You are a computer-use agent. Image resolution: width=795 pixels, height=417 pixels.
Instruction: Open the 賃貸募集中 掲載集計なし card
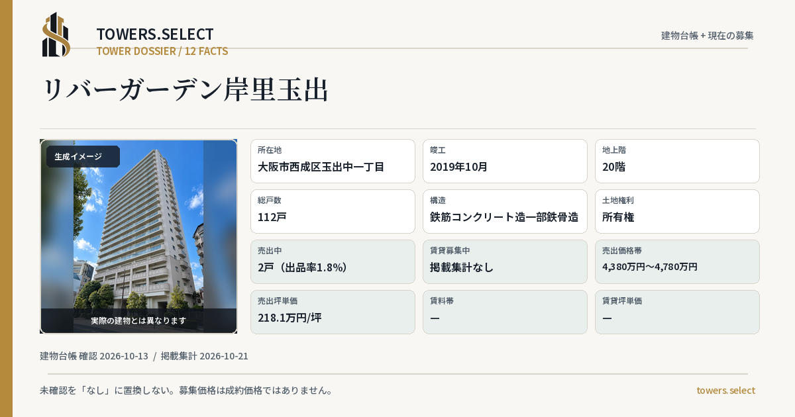pos(505,261)
